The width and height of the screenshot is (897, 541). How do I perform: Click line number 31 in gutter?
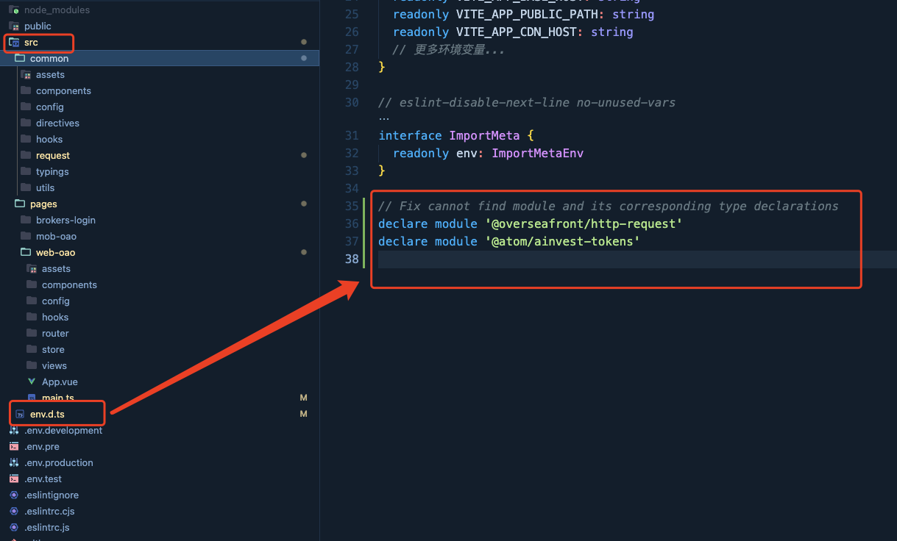point(352,135)
